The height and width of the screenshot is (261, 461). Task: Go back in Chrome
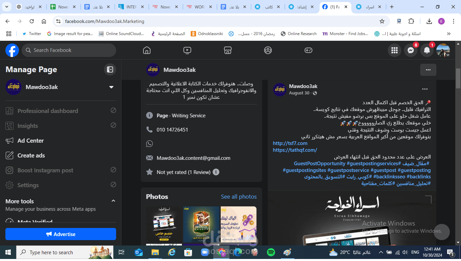pos(7,21)
